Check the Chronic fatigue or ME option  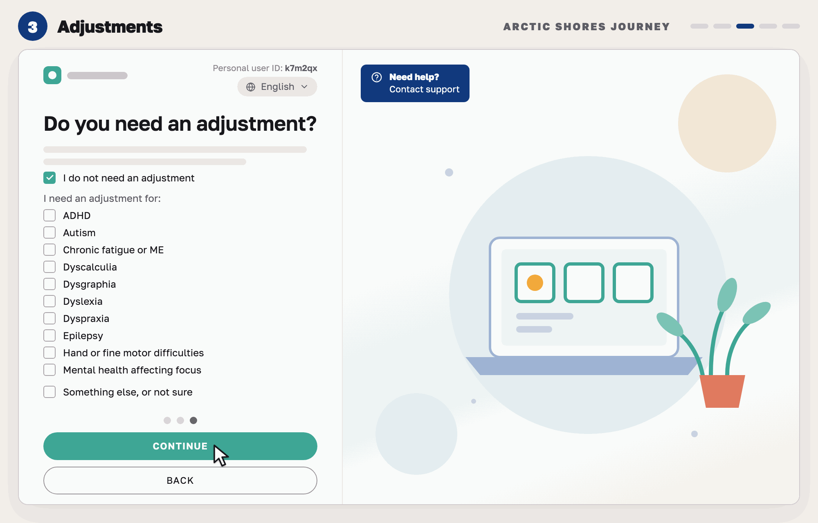pyautogui.click(x=49, y=250)
